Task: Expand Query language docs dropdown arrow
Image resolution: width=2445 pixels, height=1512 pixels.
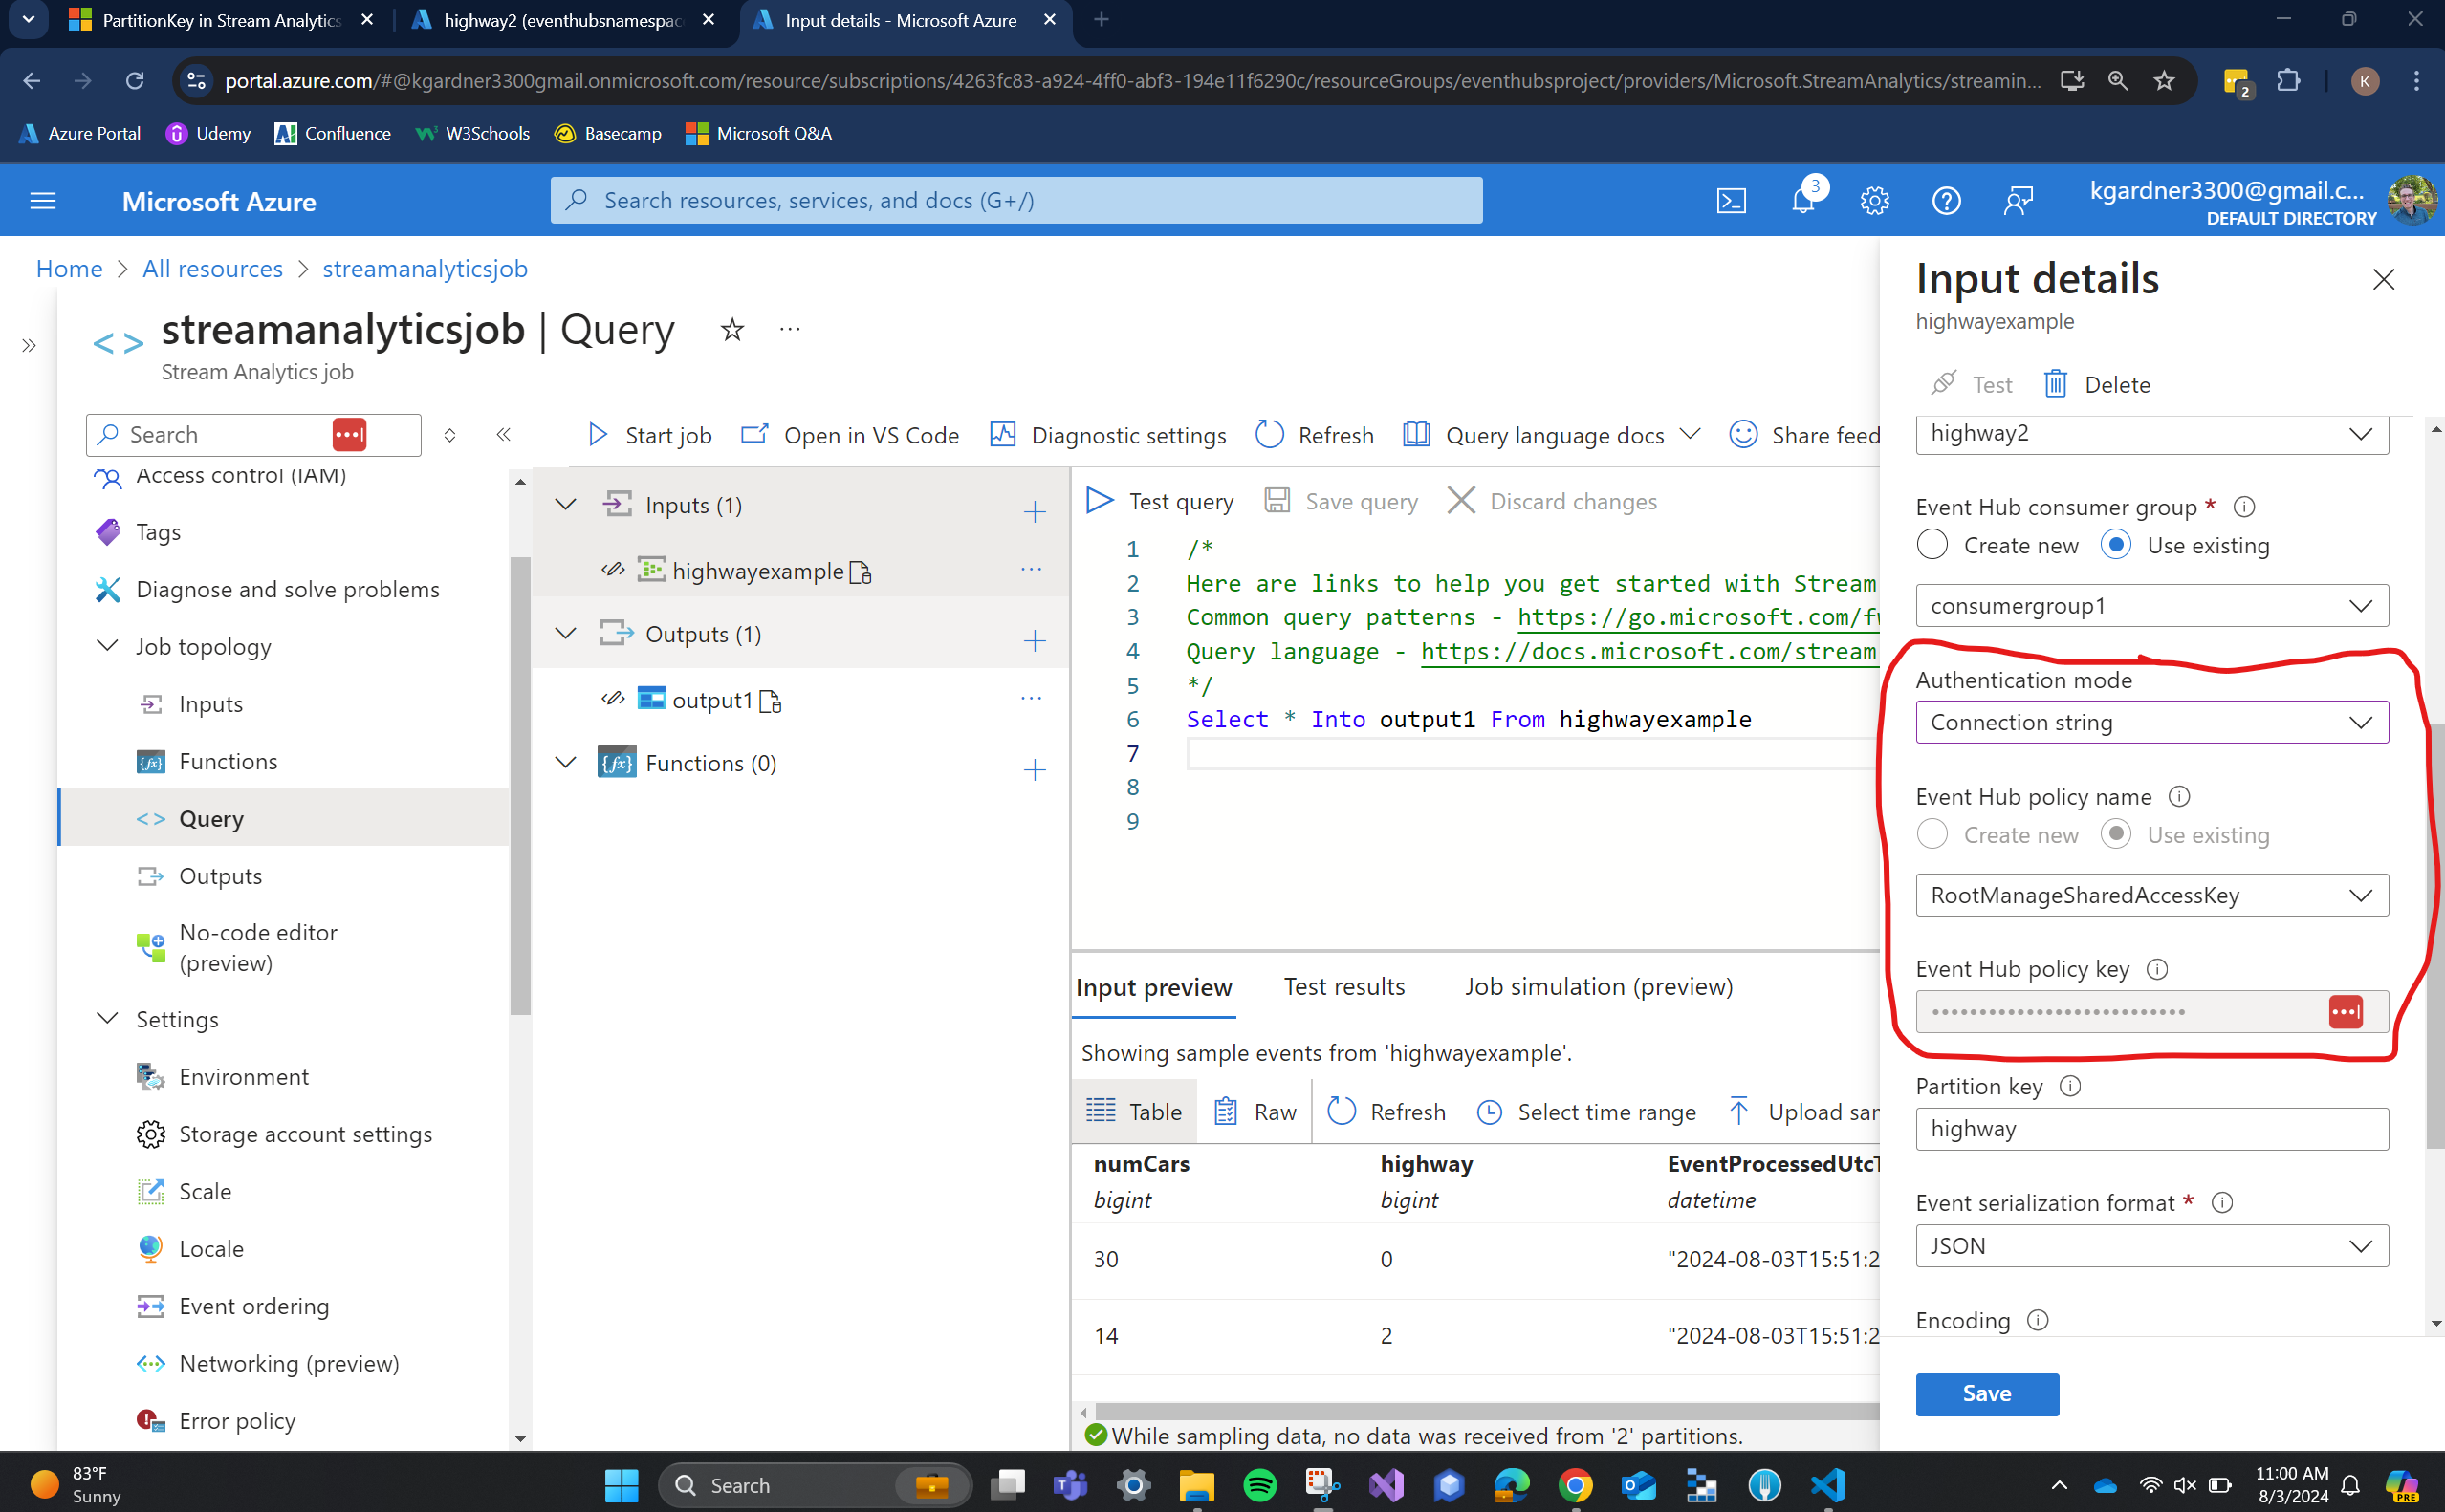Action: [x=1690, y=434]
